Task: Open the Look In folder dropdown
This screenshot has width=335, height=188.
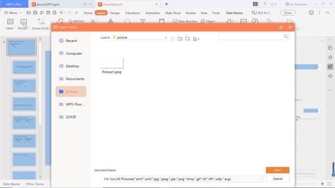Action: [165, 38]
